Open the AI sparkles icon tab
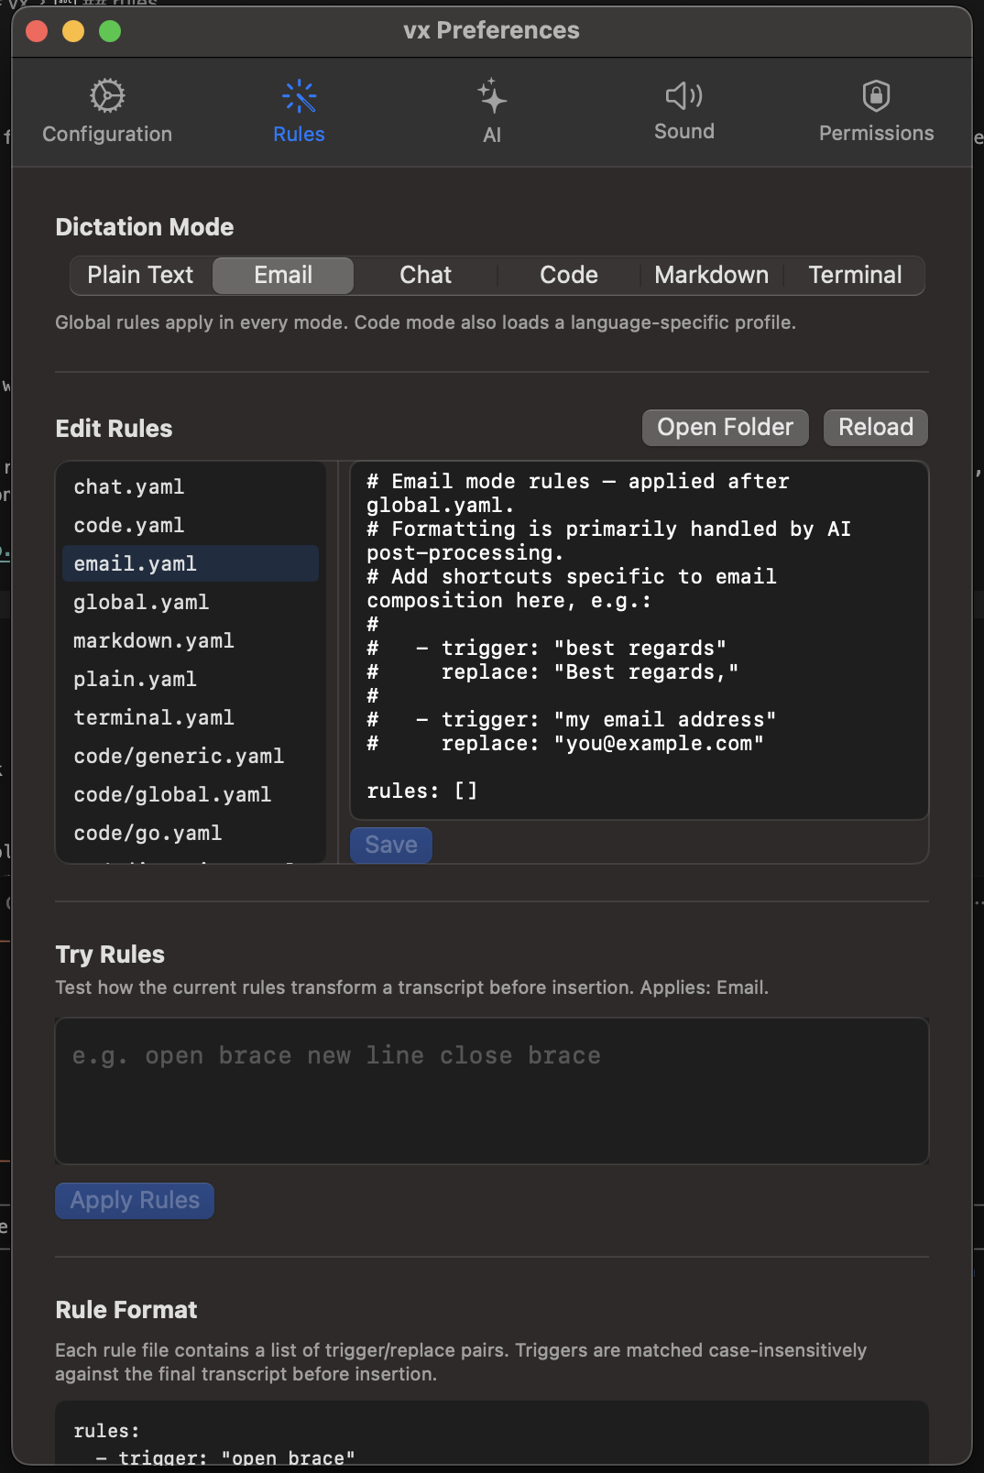This screenshot has width=984, height=1473. [x=492, y=96]
